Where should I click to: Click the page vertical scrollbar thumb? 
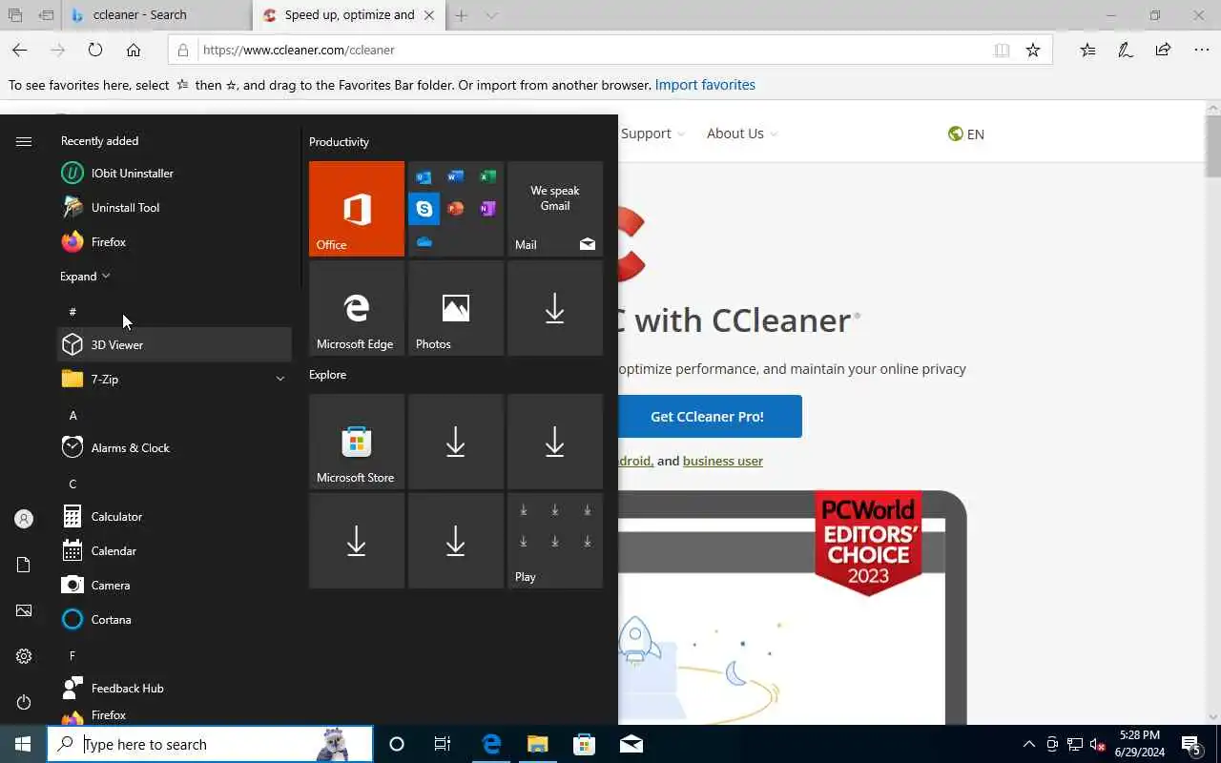pyautogui.click(x=1212, y=146)
